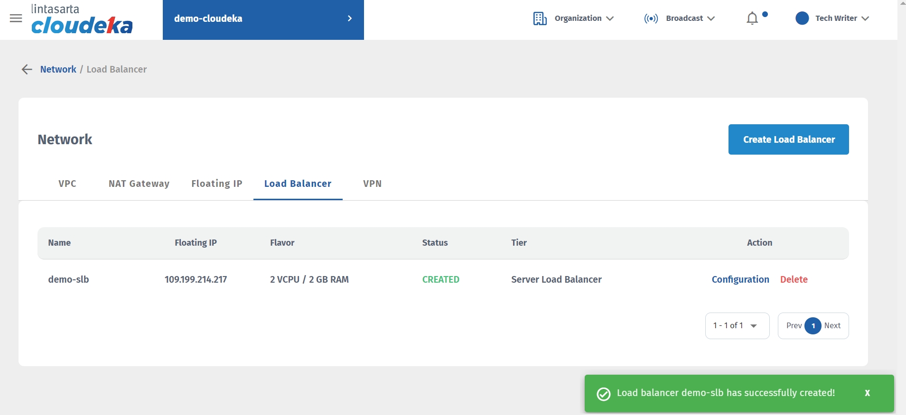Delete the demo-slb load balancer

[x=794, y=279]
